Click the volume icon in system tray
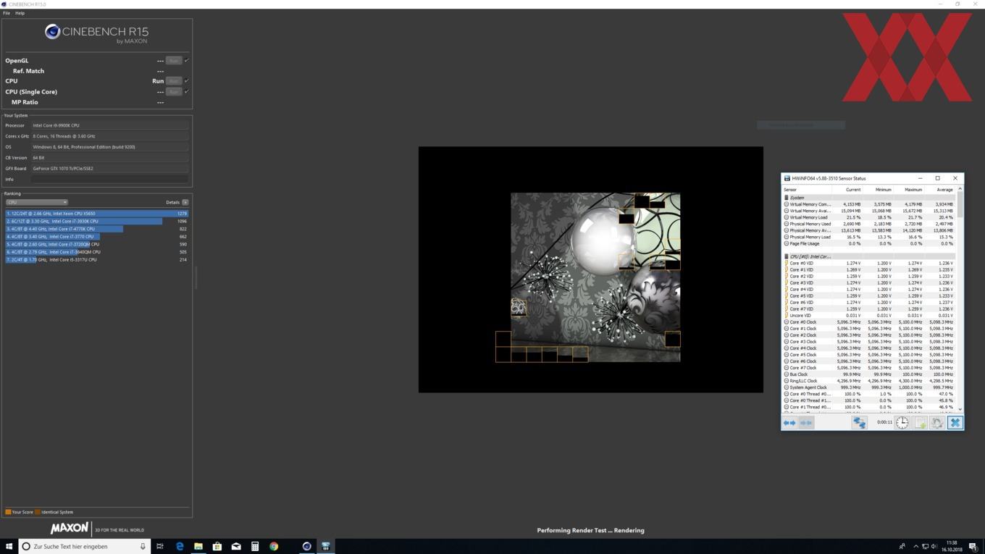The image size is (985, 554). pos(934,546)
